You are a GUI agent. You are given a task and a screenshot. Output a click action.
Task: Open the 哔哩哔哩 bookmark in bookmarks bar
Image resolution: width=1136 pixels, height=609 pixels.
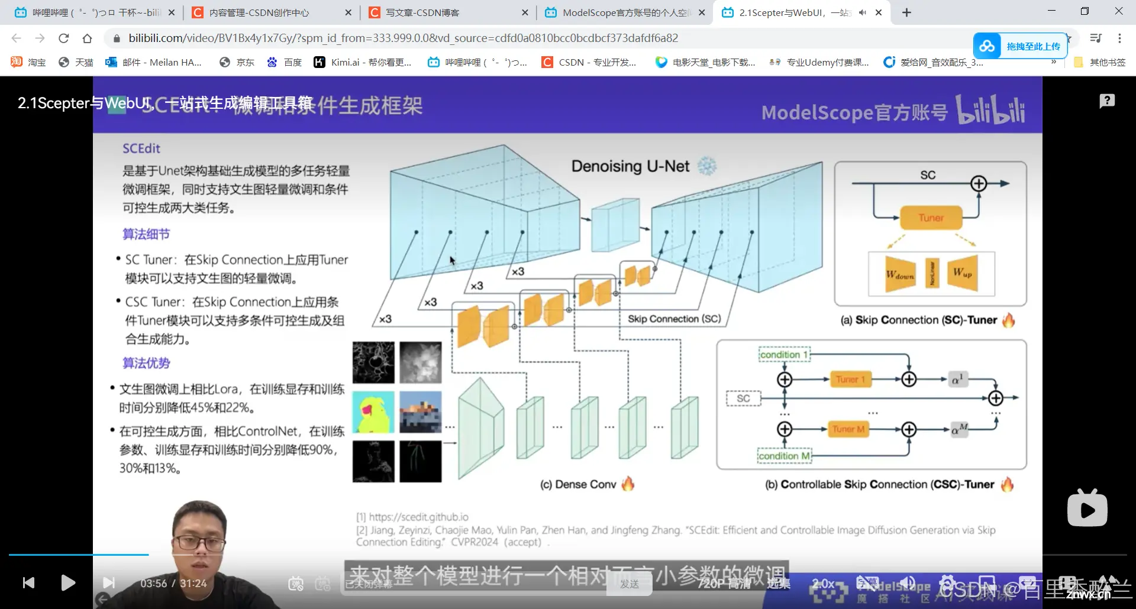[x=477, y=62]
